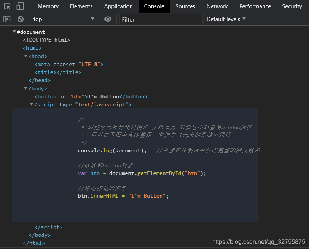Activate the inspect element picker icon
Screen dimensions: 309x249
[7, 6]
